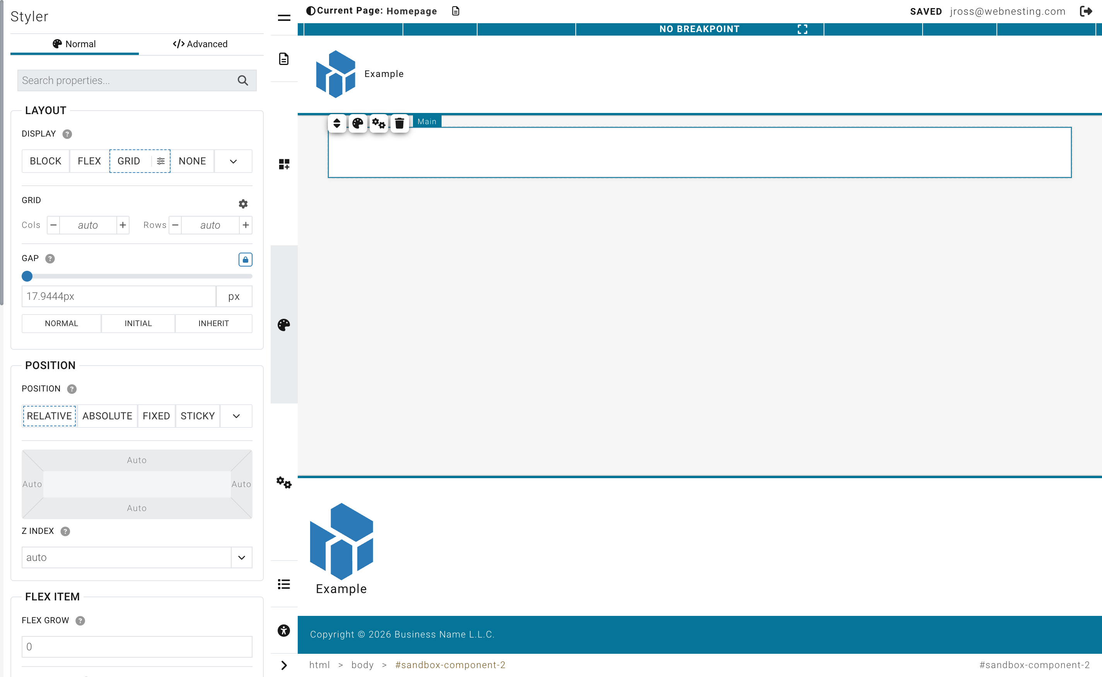Click the Search properties input field
This screenshot has height=677, width=1102.
pos(128,80)
